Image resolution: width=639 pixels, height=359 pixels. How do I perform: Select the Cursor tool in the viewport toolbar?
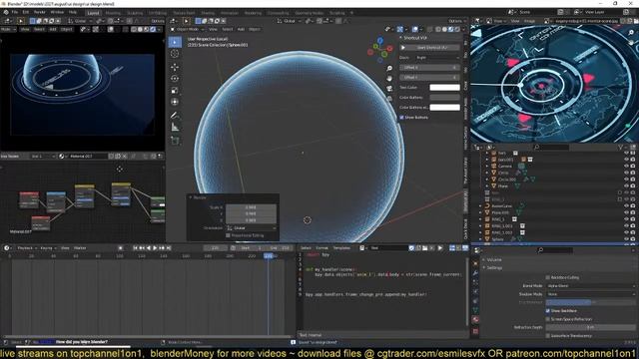[175, 54]
